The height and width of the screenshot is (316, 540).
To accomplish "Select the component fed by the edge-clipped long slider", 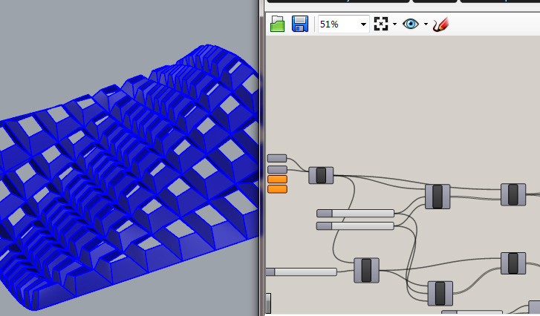I will click(366, 271).
